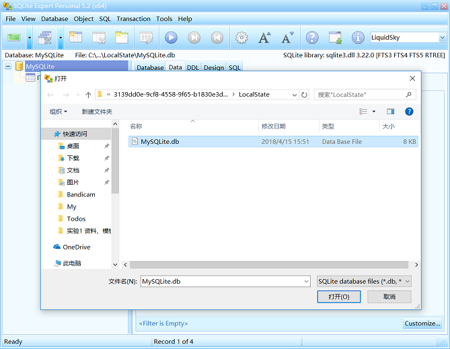450x349 pixels.
Task: Open the SQLite database files filter dropdown
Action: point(364,281)
